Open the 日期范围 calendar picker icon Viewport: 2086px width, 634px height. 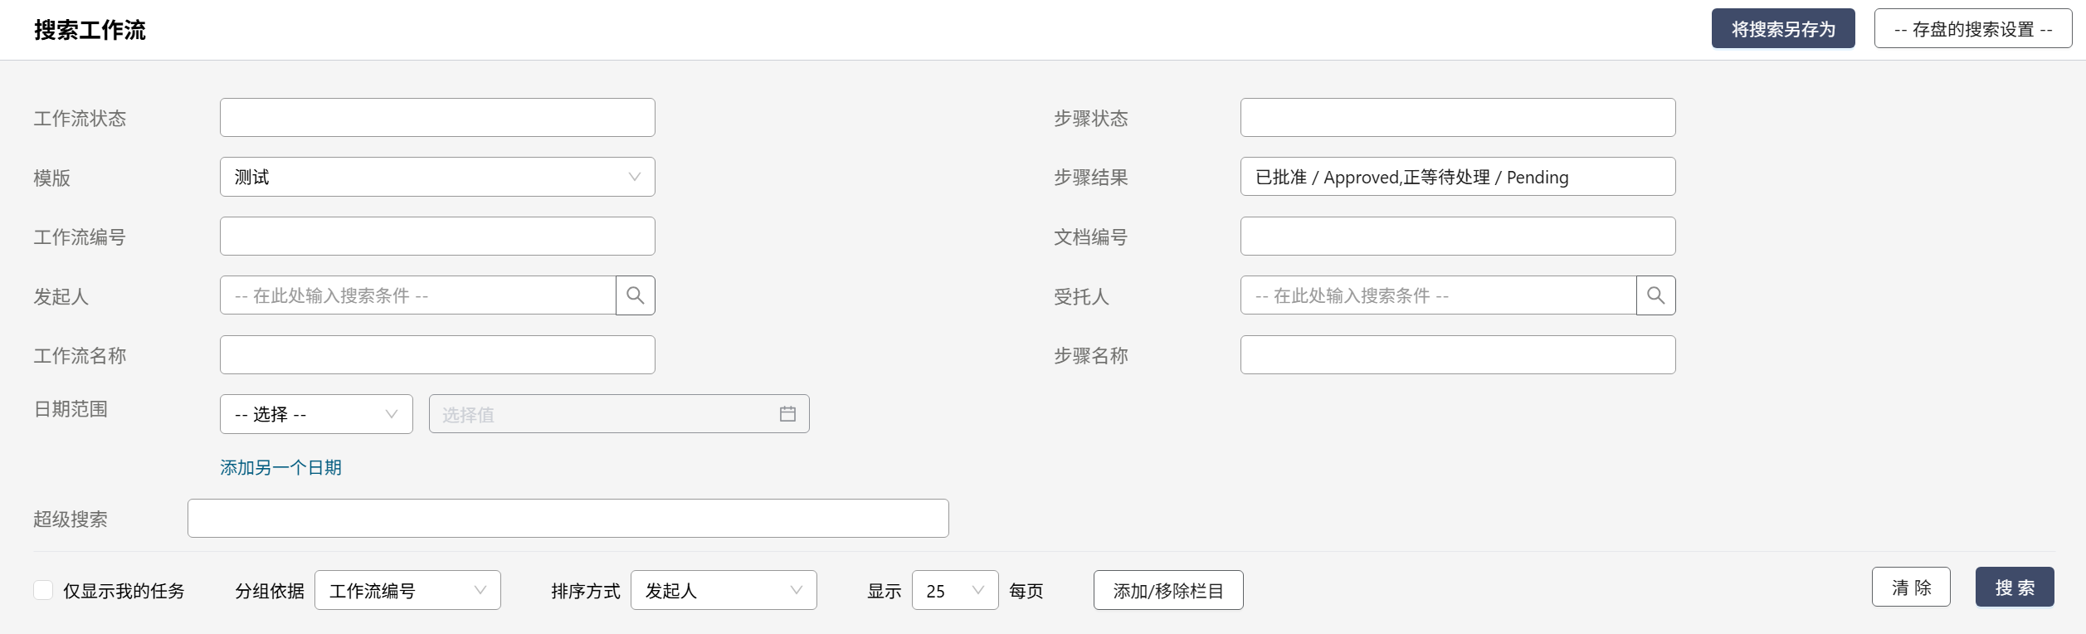787,414
